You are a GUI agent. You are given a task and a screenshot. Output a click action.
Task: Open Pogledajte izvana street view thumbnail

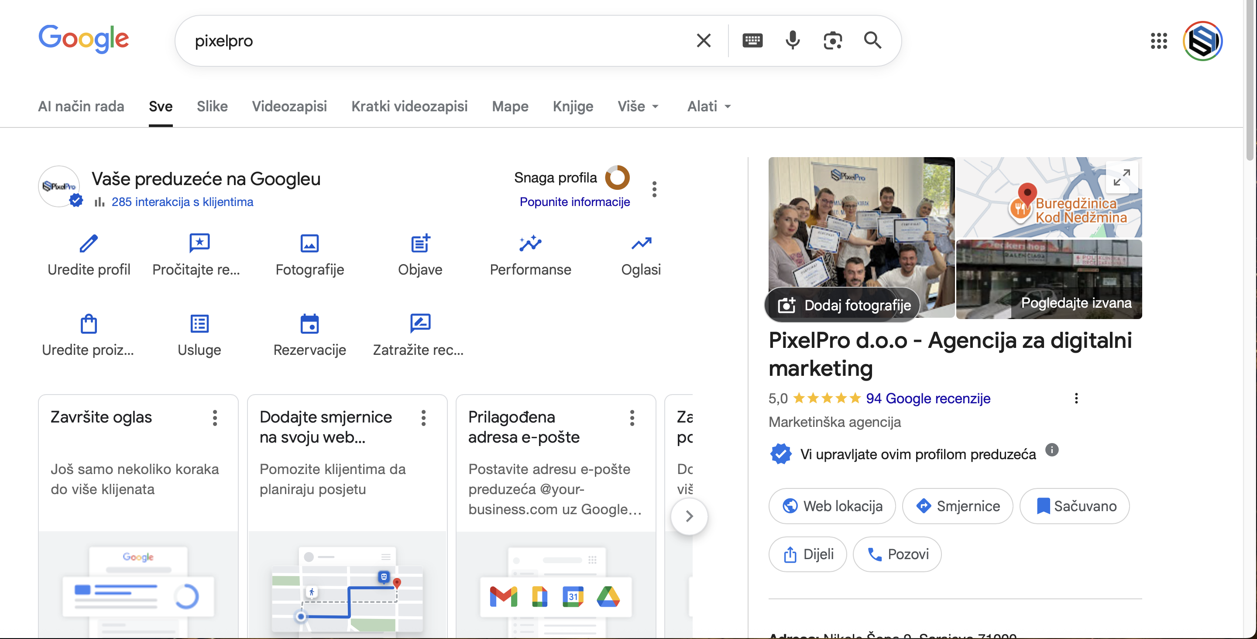click(x=1049, y=279)
